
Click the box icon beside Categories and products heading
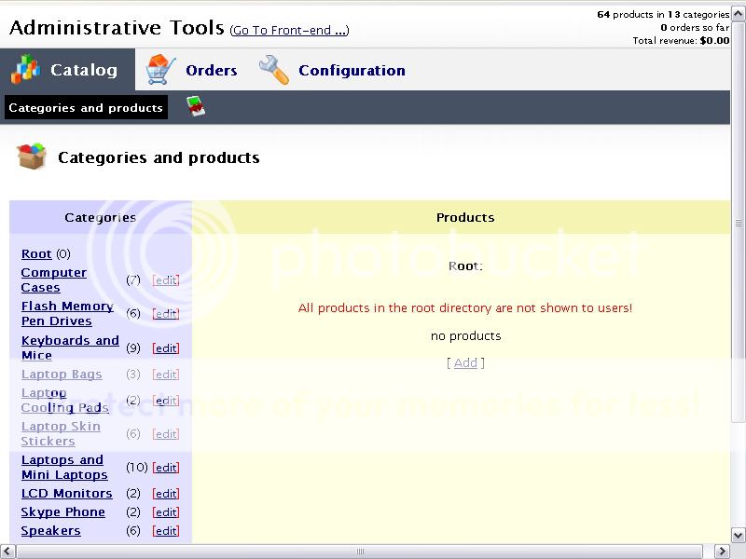click(32, 156)
